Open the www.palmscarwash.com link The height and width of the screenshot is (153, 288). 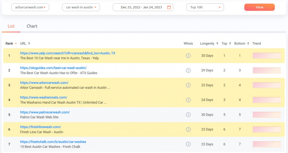click(x=45, y=112)
